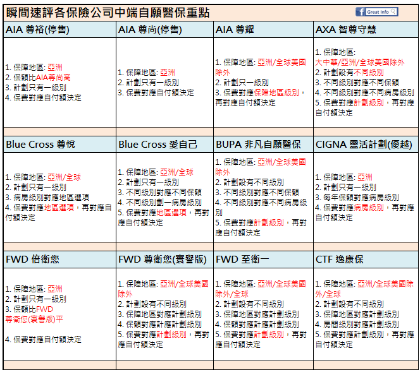Viewport: 420px width, 370px height.
Task: Click 計劃只有一級別 under AIA 尊尚
Action: coord(152,83)
